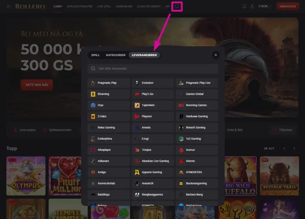Viewport: 305px width, 219px height.
Task: Open the notifications bell icon
Action: click(x=244, y=7)
